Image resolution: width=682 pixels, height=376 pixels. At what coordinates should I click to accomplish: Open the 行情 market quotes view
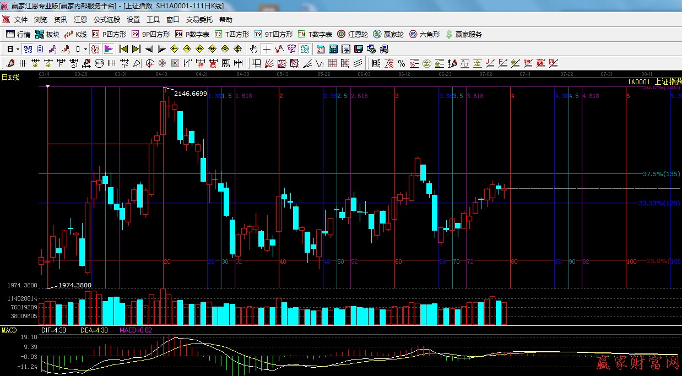tap(18, 34)
